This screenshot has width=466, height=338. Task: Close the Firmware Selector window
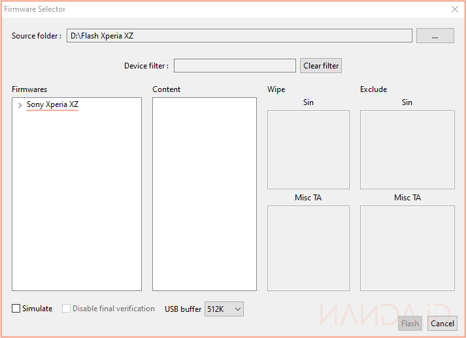[455, 9]
